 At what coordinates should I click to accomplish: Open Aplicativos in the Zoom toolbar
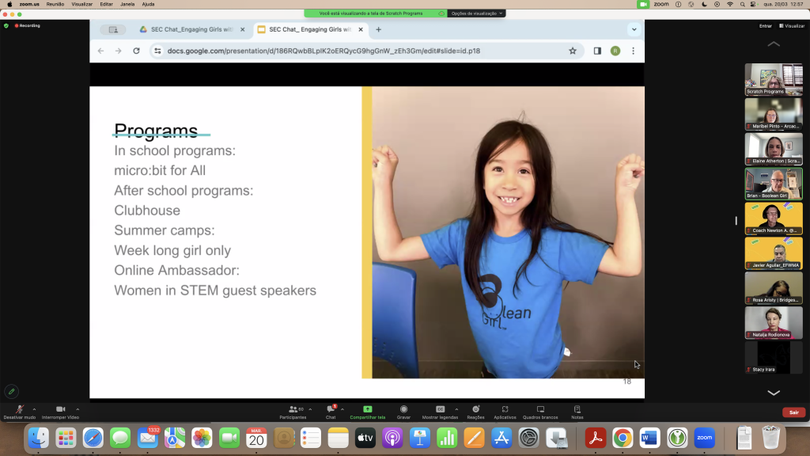[x=505, y=412]
